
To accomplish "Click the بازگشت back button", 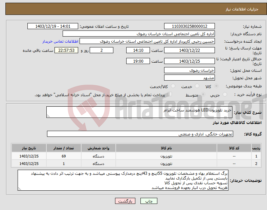I will point(125,201).
